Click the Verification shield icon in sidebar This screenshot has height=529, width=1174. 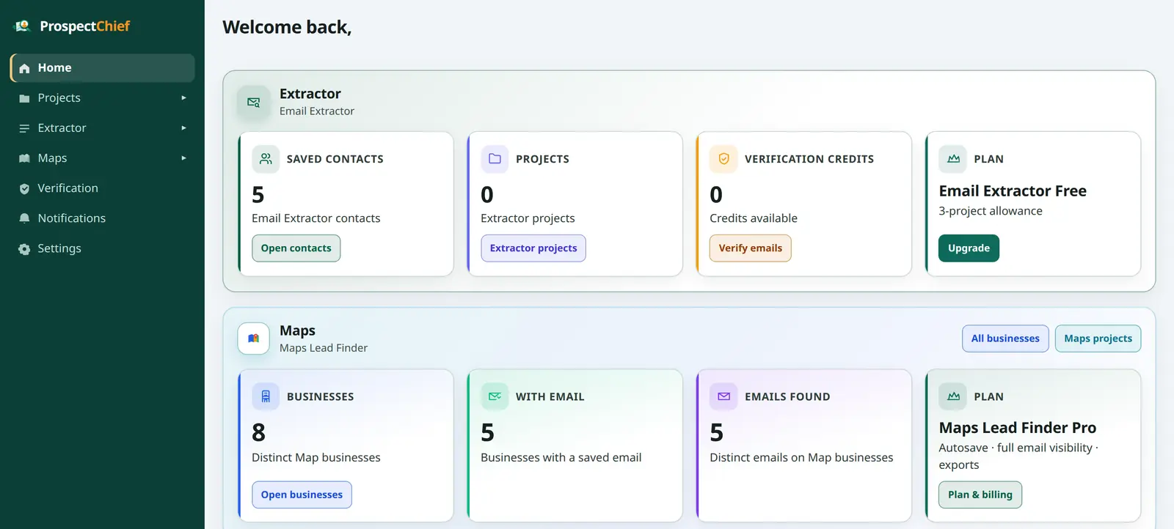[24, 189]
